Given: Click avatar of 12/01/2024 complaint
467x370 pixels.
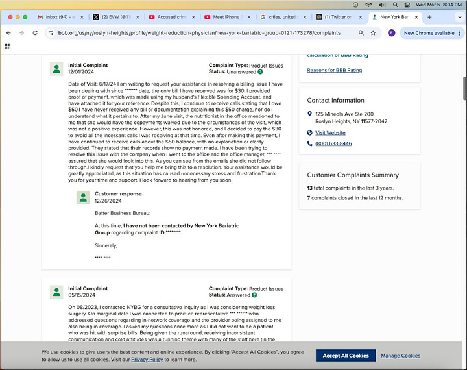Looking at the screenshot, I should (56, 69).
